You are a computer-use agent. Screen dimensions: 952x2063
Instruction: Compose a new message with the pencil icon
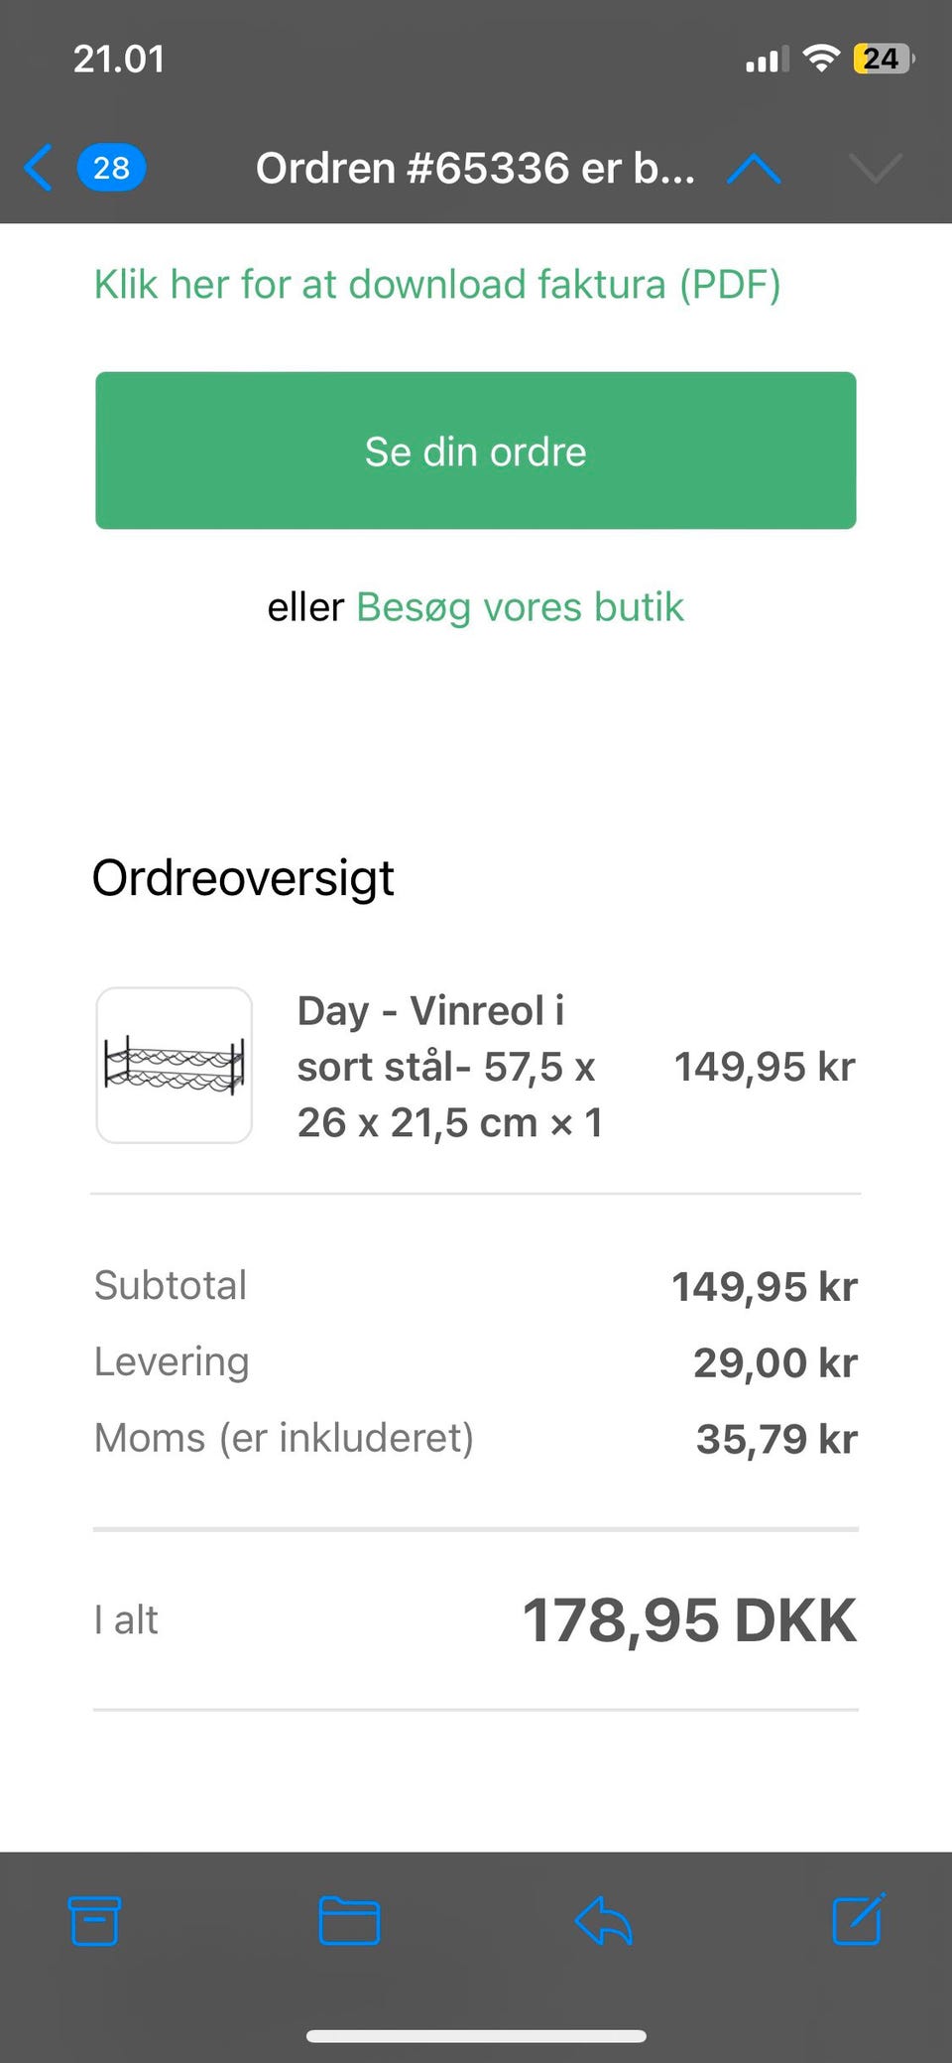(x=858, y=1919)
